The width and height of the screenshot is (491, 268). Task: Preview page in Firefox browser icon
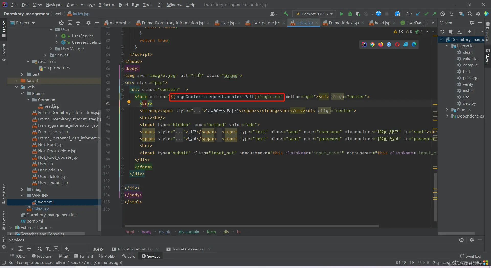381,44
